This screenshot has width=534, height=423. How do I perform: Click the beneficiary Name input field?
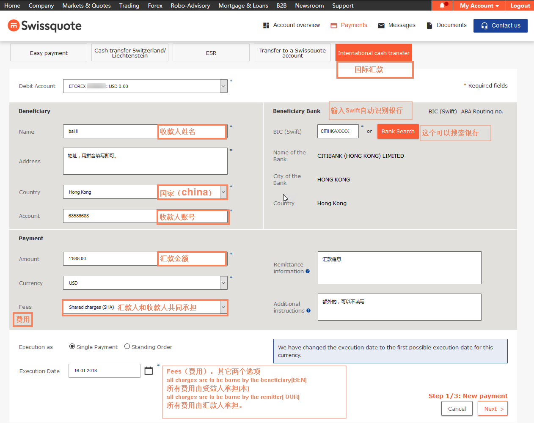click(x=145, y=131)
